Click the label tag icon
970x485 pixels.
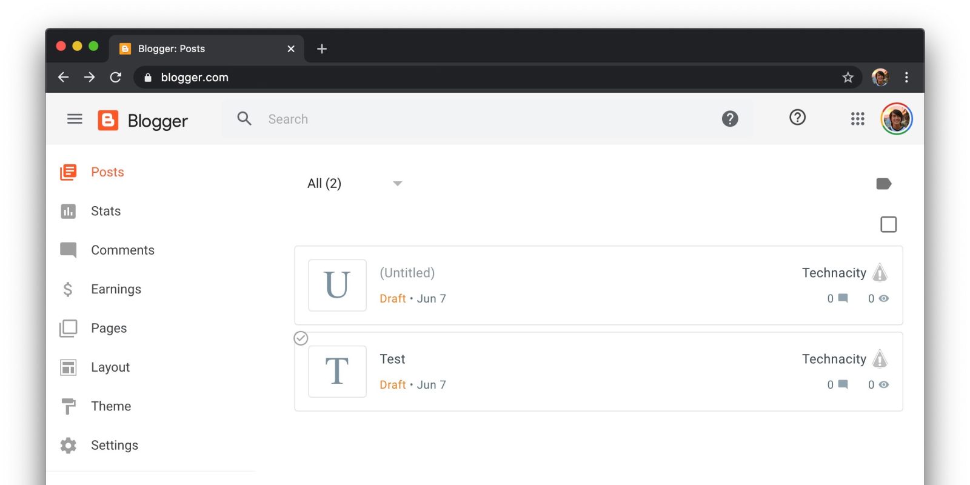click(883, 184)
